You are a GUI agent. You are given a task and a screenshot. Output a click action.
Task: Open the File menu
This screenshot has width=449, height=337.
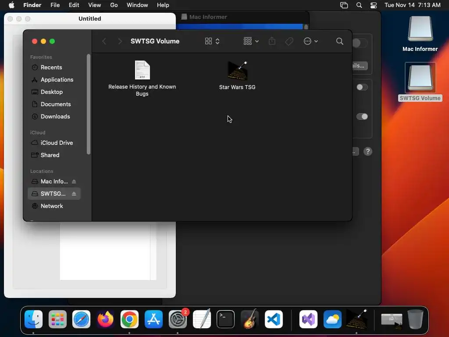pyautogui.click(x=55, y=5)
